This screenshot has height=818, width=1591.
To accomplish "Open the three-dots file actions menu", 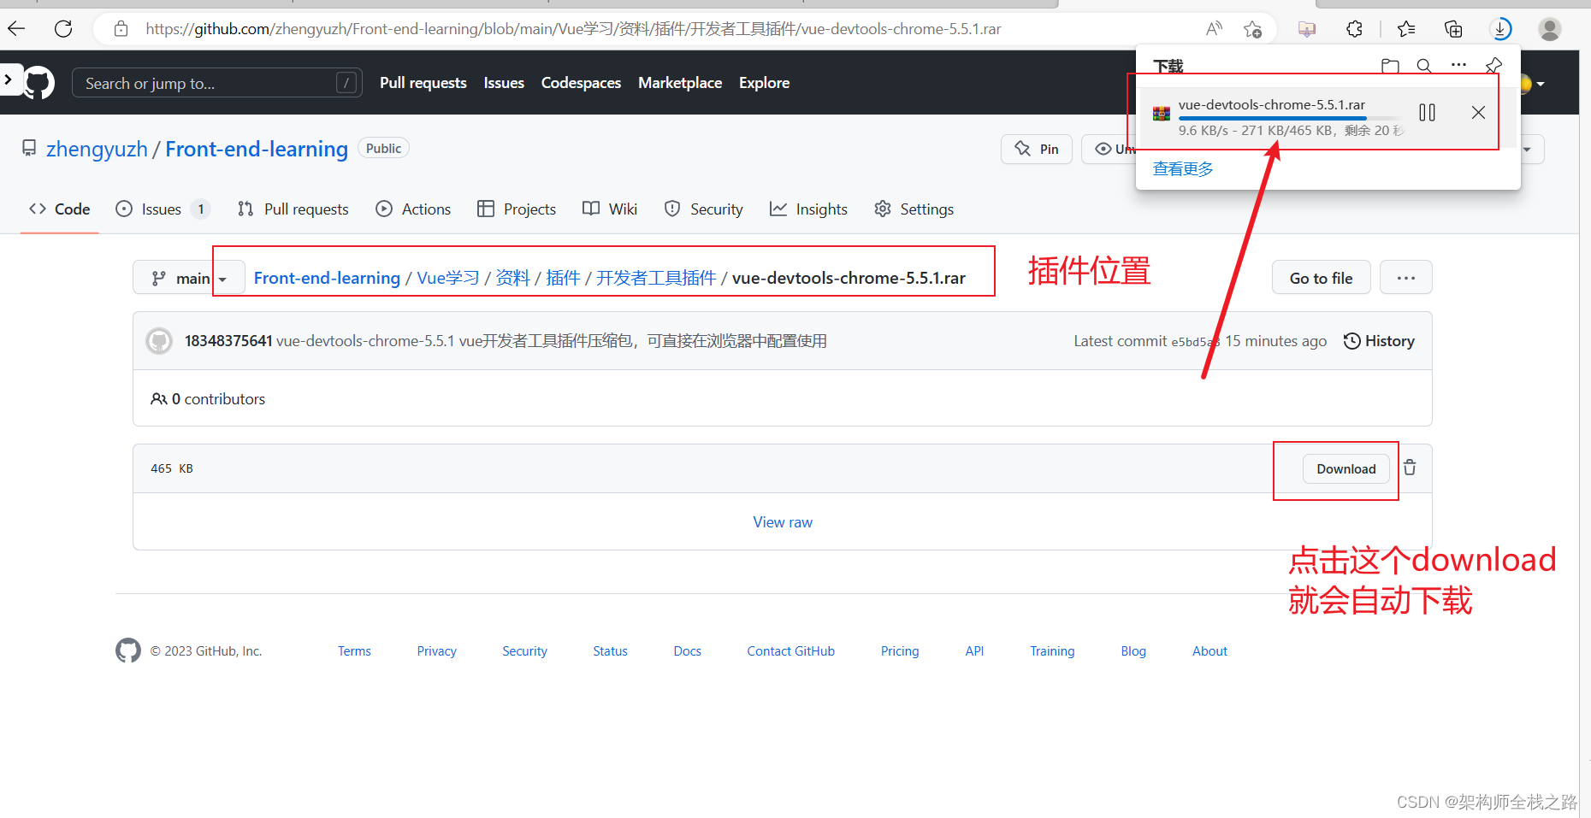I will click(1405, 278).
